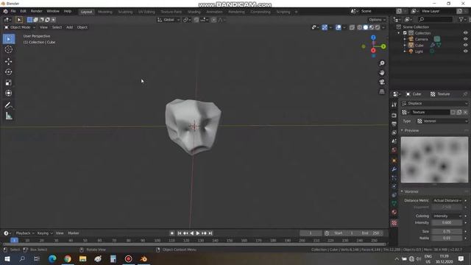
Task: Play the animation forward
Action: click(198, 233)
